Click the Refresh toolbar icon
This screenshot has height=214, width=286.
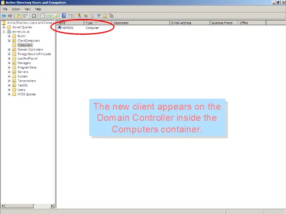pyautogui.click(x=49, y=16)
